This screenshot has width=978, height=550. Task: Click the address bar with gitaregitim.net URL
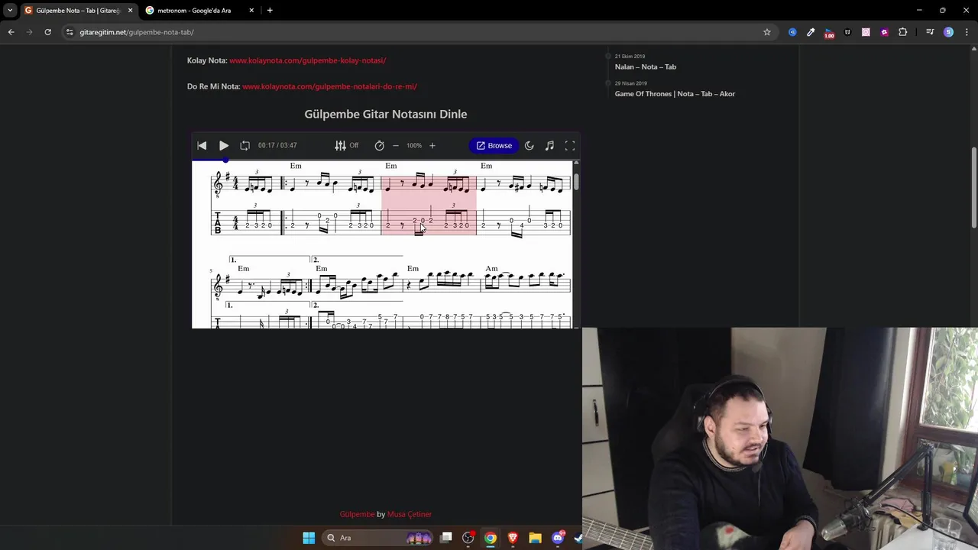[419, 32]
